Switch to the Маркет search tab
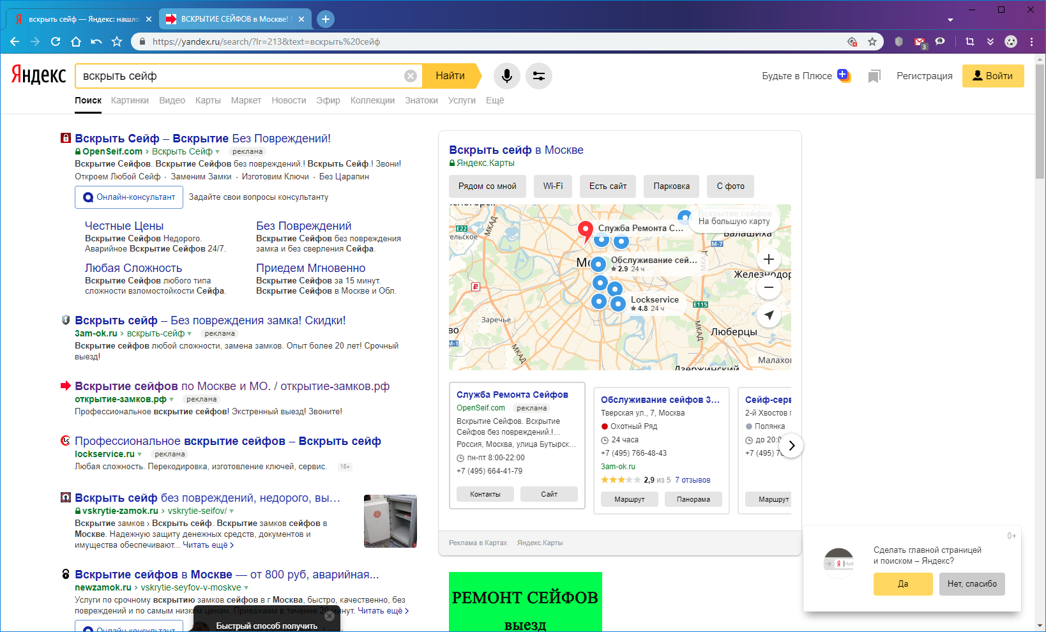1046x632 pixels. coord(246,100)
